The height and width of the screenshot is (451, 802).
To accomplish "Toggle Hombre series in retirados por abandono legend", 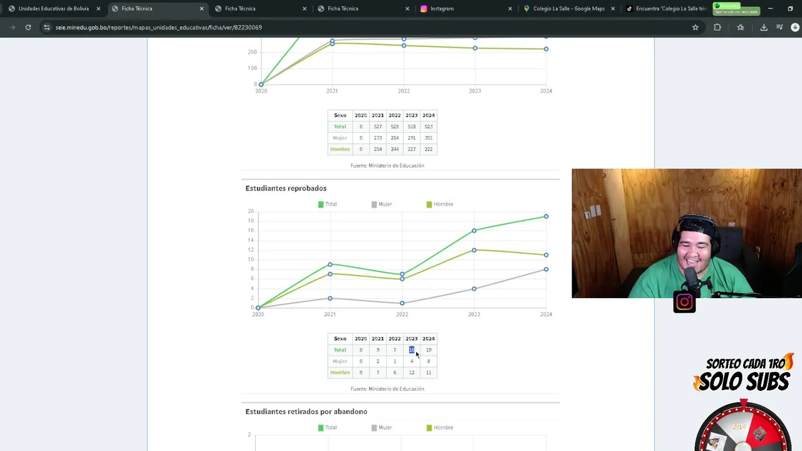I will point(440,428).
